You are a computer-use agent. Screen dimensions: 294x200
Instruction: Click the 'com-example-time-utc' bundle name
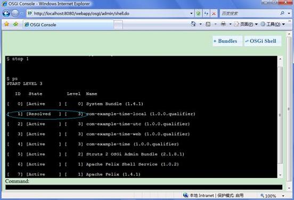pyautogui.click(x=113, y=124)
